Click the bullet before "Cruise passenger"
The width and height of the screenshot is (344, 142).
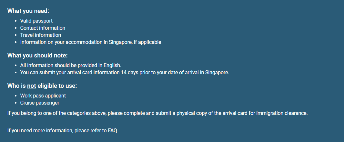pos(16,103)
